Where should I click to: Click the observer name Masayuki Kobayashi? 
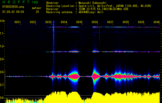tap(92, 3)
